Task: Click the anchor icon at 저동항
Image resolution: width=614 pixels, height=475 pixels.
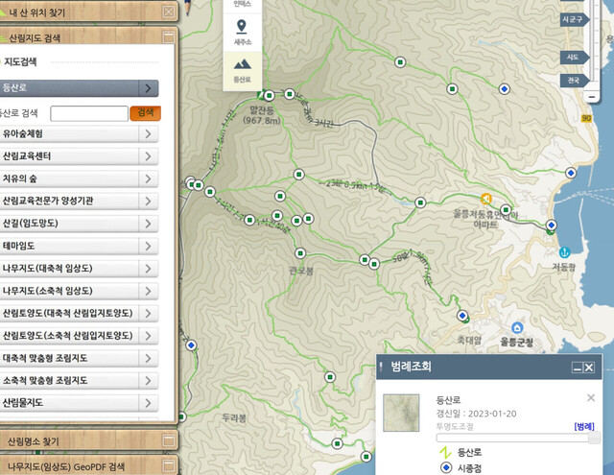Action: [x=564, y=252]
